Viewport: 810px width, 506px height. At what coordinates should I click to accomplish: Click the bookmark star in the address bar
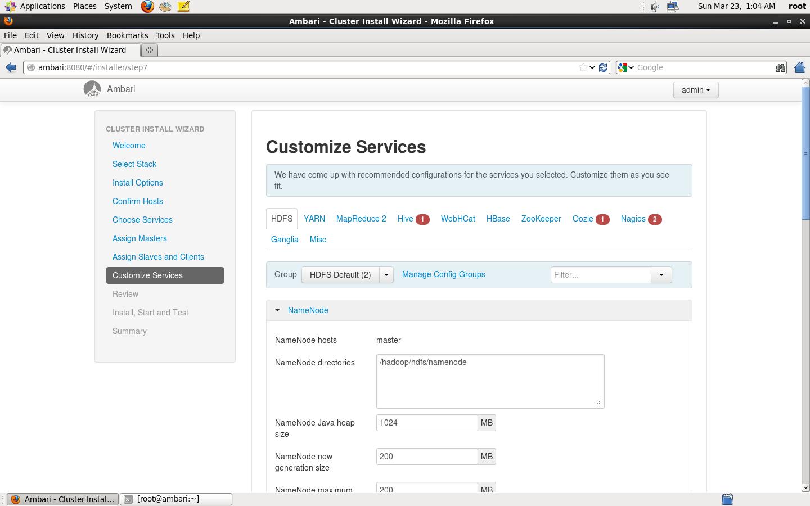click(582, 67)
